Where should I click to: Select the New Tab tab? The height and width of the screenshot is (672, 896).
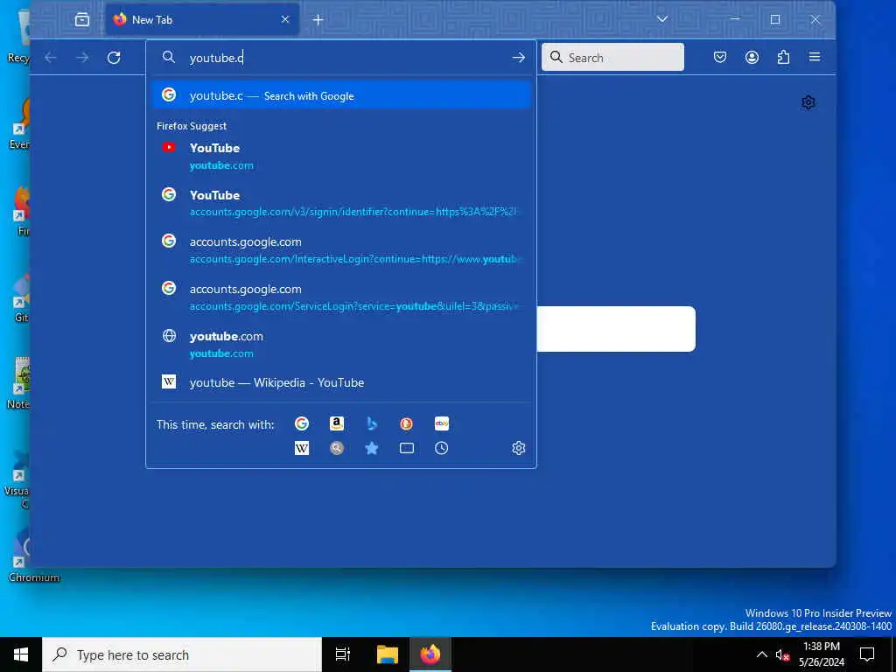point(202,19)
